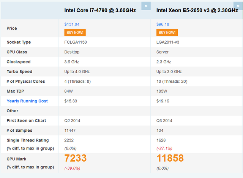Click the Other row label
This screenshot has height=178, width=243.
point(13,111)
